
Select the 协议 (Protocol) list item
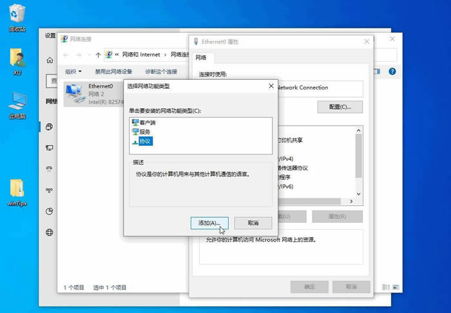pos(144,140)
